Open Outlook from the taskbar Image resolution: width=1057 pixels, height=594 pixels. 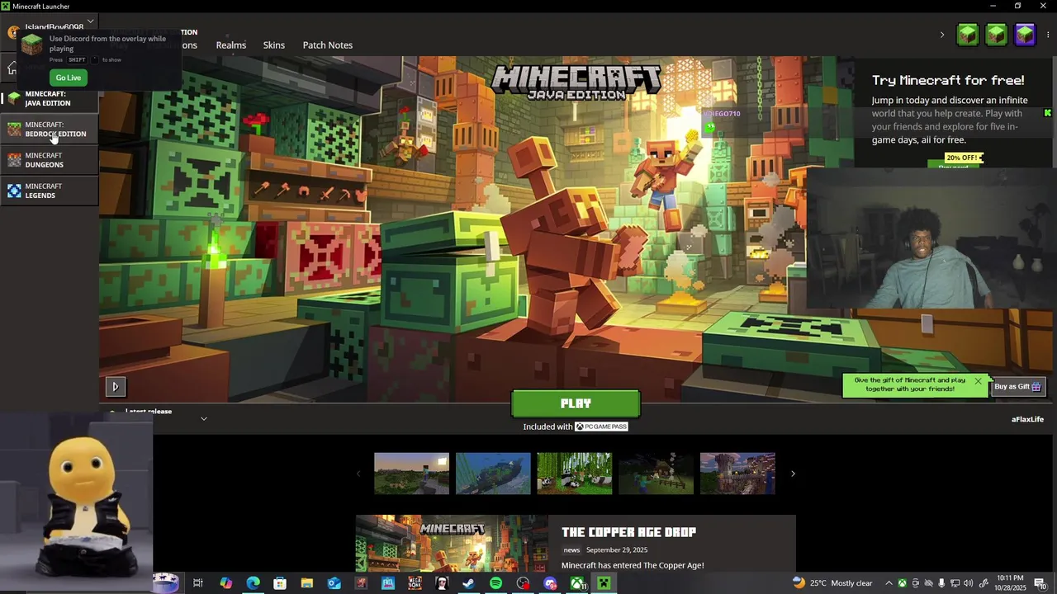coord(334,583)
